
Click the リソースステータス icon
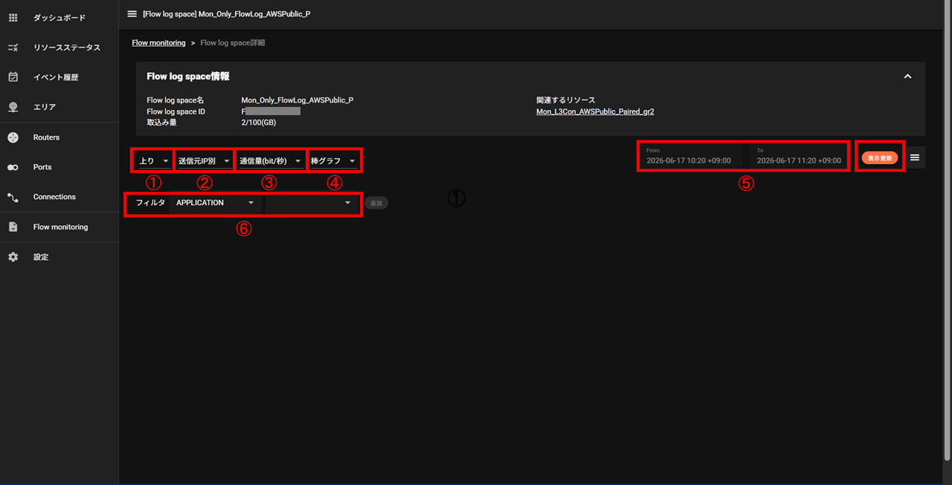13,48
